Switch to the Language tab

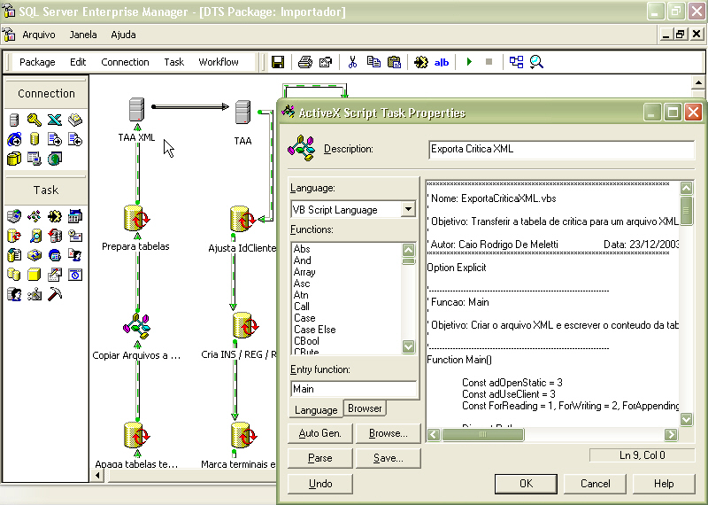click(x=316, y=410)
